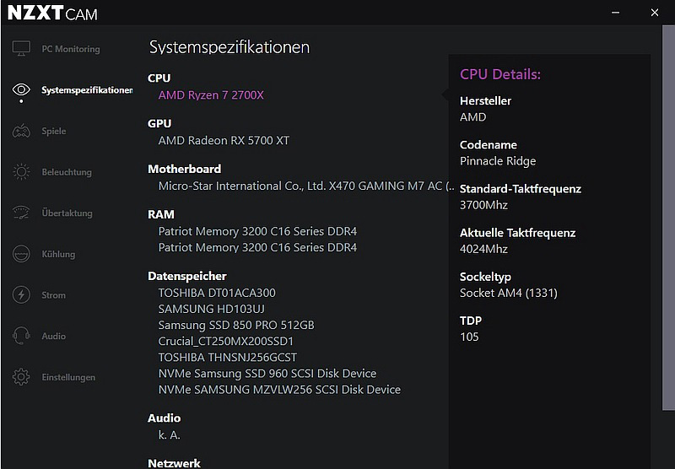Select Systemspezifikationen in the sidebar
The height and width of the screenshot is (469, 675).
(x=88, y=90)
